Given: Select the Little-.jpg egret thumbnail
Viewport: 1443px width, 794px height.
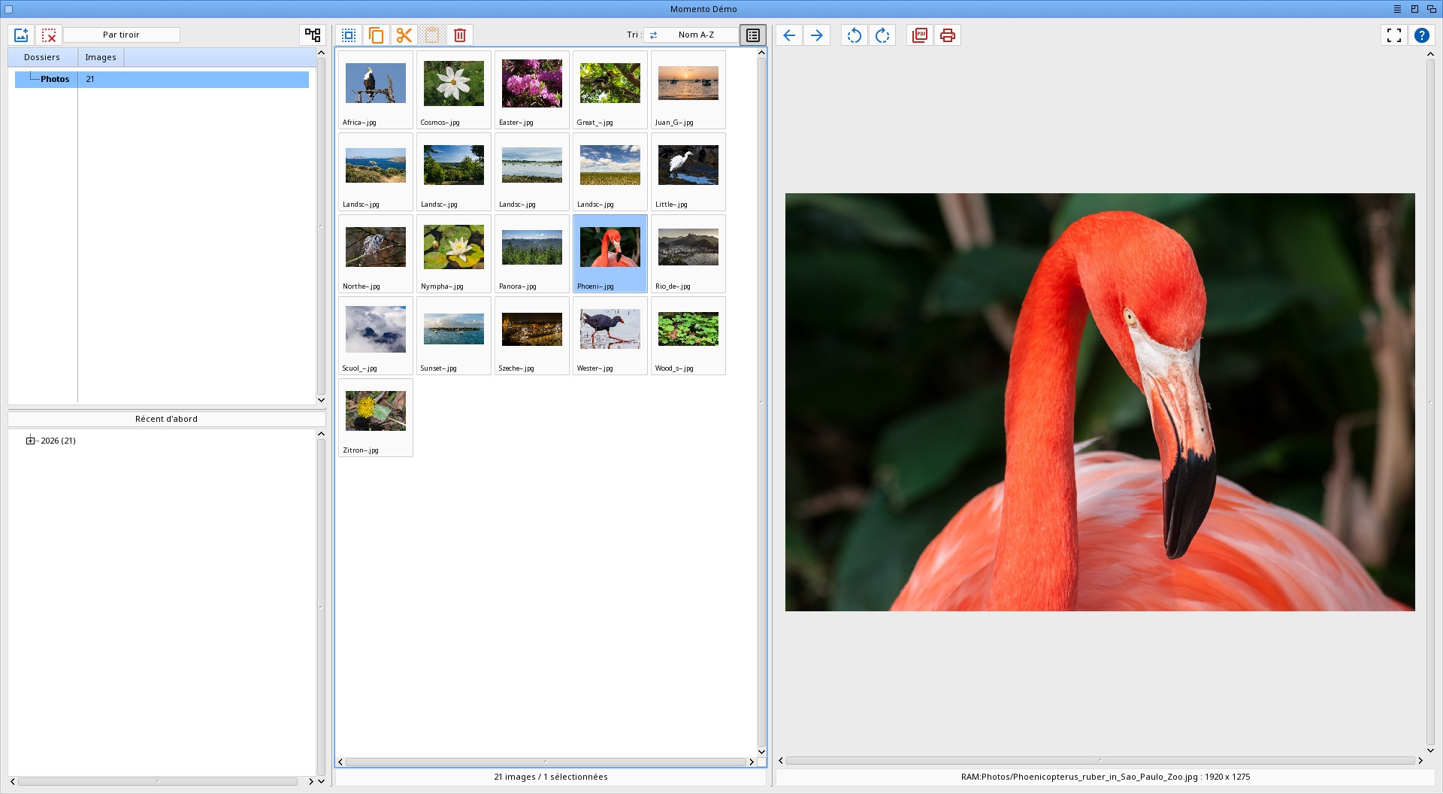Looking at the screenshot, I should click(688, 172).
